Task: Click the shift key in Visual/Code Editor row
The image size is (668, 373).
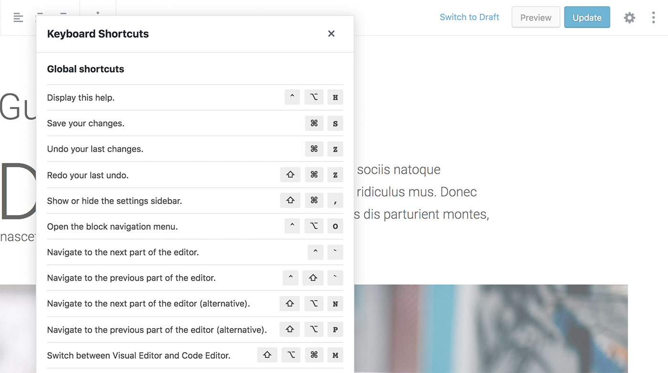Action: pyautogui.click(x=267, y=355)
